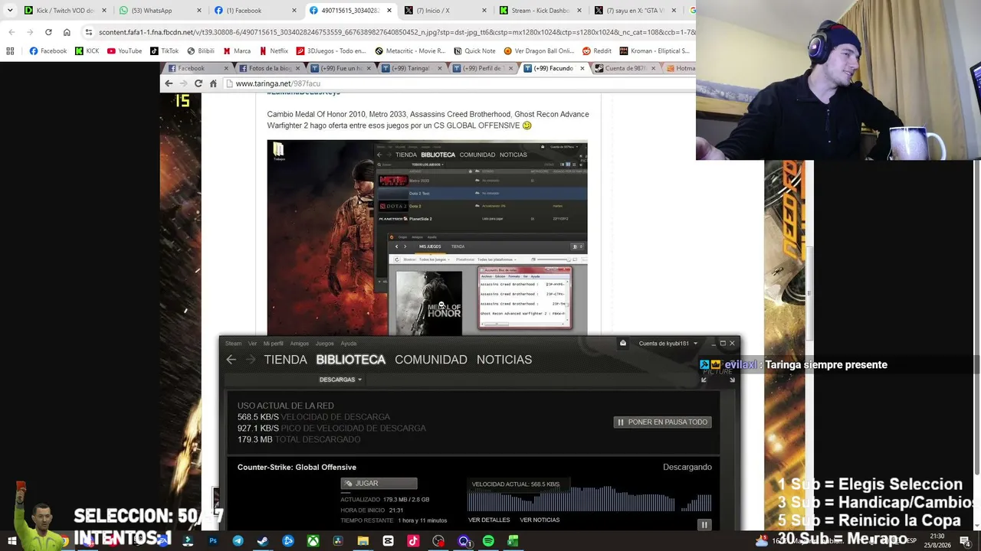
Task: Go to the Steam COMUNIDAD section
Action: (x=431, y=360)
